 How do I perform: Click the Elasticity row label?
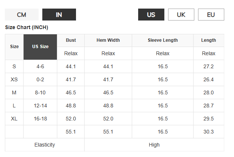(45, 145)
